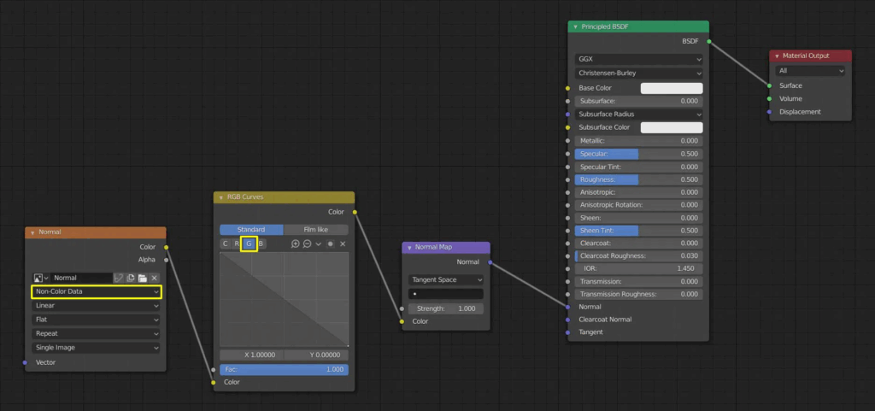Screen dimensions: 875x411
Task: Collapse the Material Output node
Action: pyautogui.click(x=777, y=56)
